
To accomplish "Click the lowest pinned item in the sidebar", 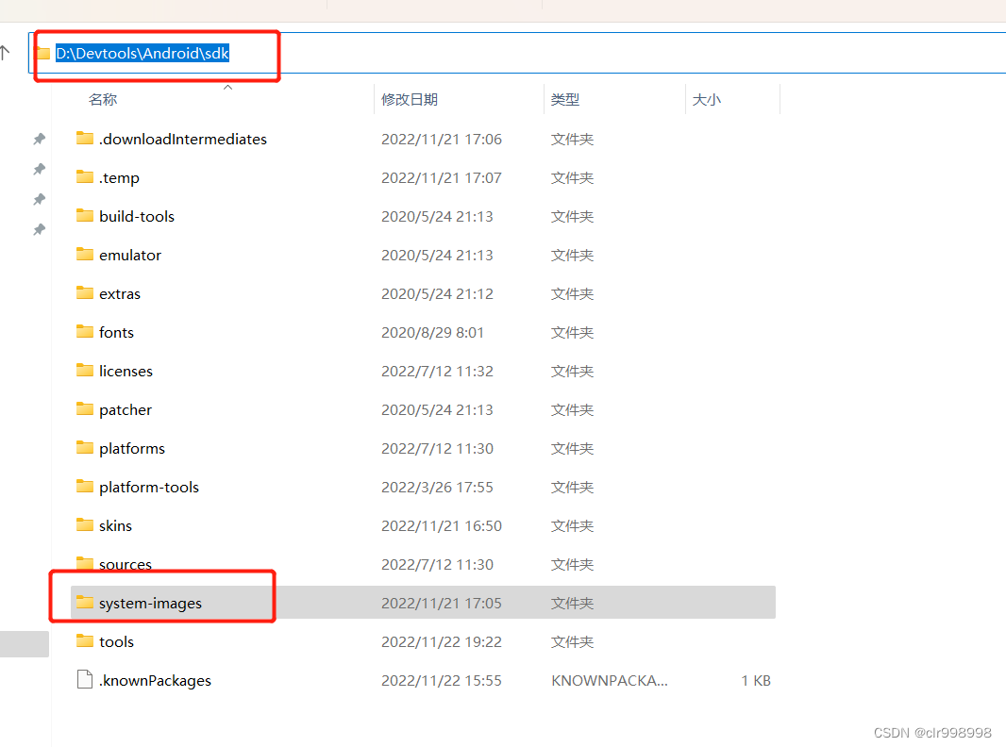I will [39, 229].
